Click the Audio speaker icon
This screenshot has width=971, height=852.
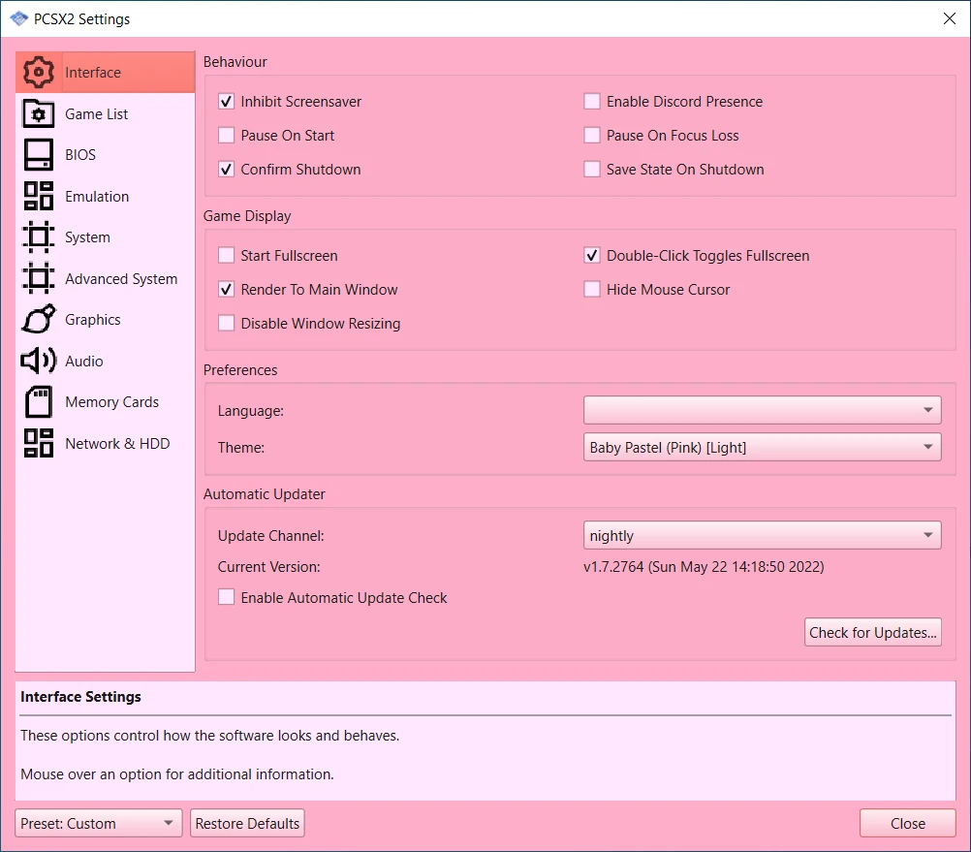click(x=39, y=362)
